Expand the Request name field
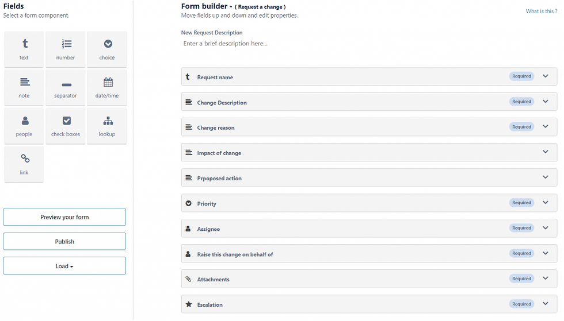 pos(546,76)
